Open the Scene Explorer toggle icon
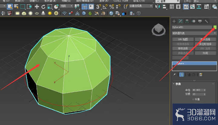 click(x=172, y=7)
